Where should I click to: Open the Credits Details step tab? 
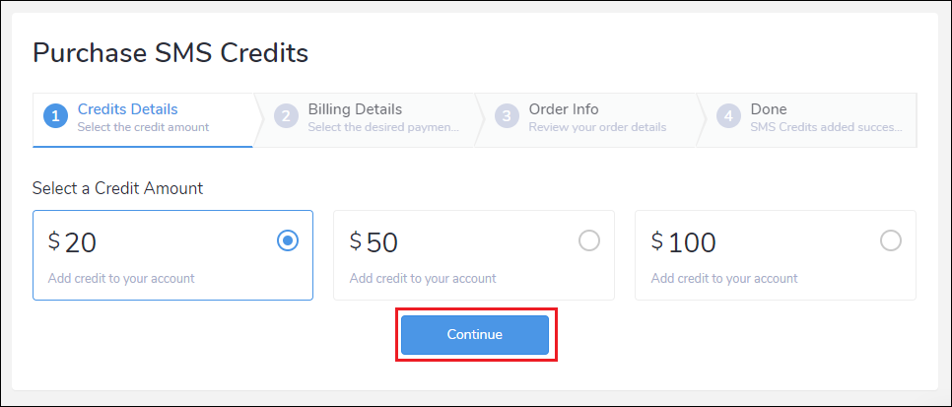[x=127, y=109]
